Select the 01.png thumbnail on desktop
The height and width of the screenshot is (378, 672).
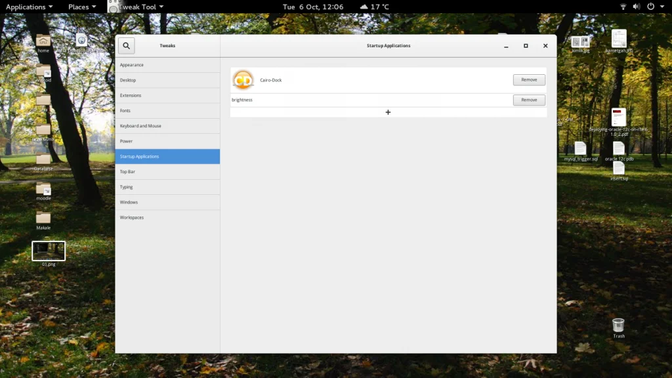click(x=49, y=251)
